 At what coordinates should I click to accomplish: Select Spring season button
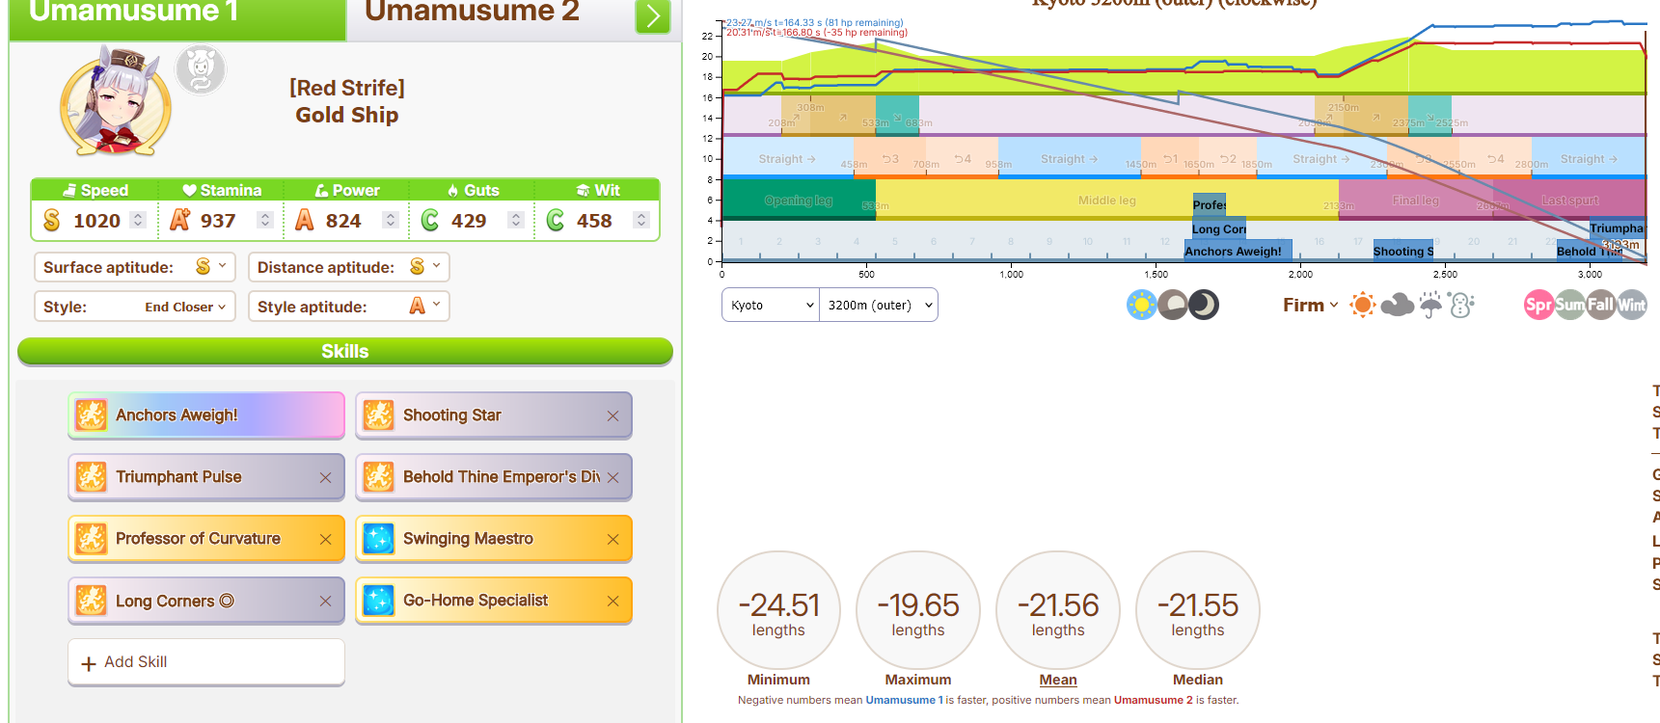click(x=1538, y=306)
